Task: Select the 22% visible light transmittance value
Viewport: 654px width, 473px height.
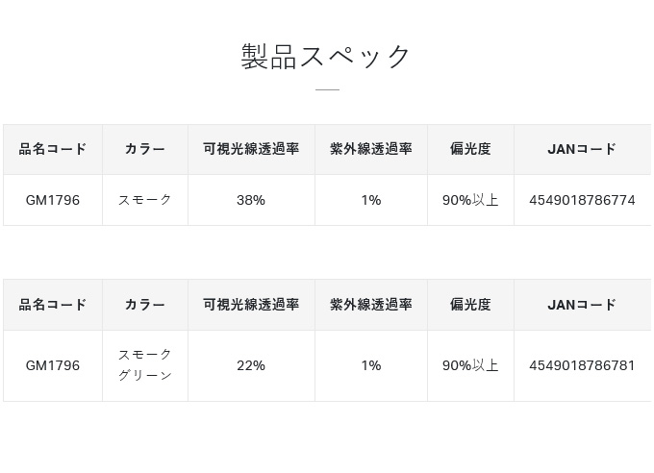Action: click(250, 365)
